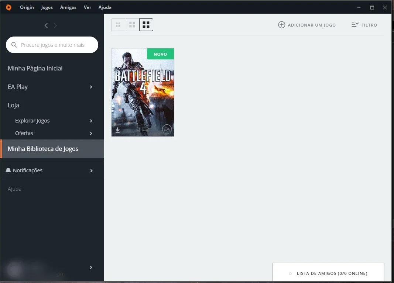This screenshot has height=283, width=394.
Task: Expand the user profile chevron
Action: tap(91, 268)
